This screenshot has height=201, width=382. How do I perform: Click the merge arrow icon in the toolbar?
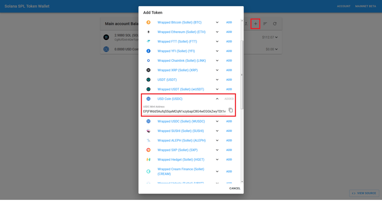pyautogui.click(x=246, y=24)
